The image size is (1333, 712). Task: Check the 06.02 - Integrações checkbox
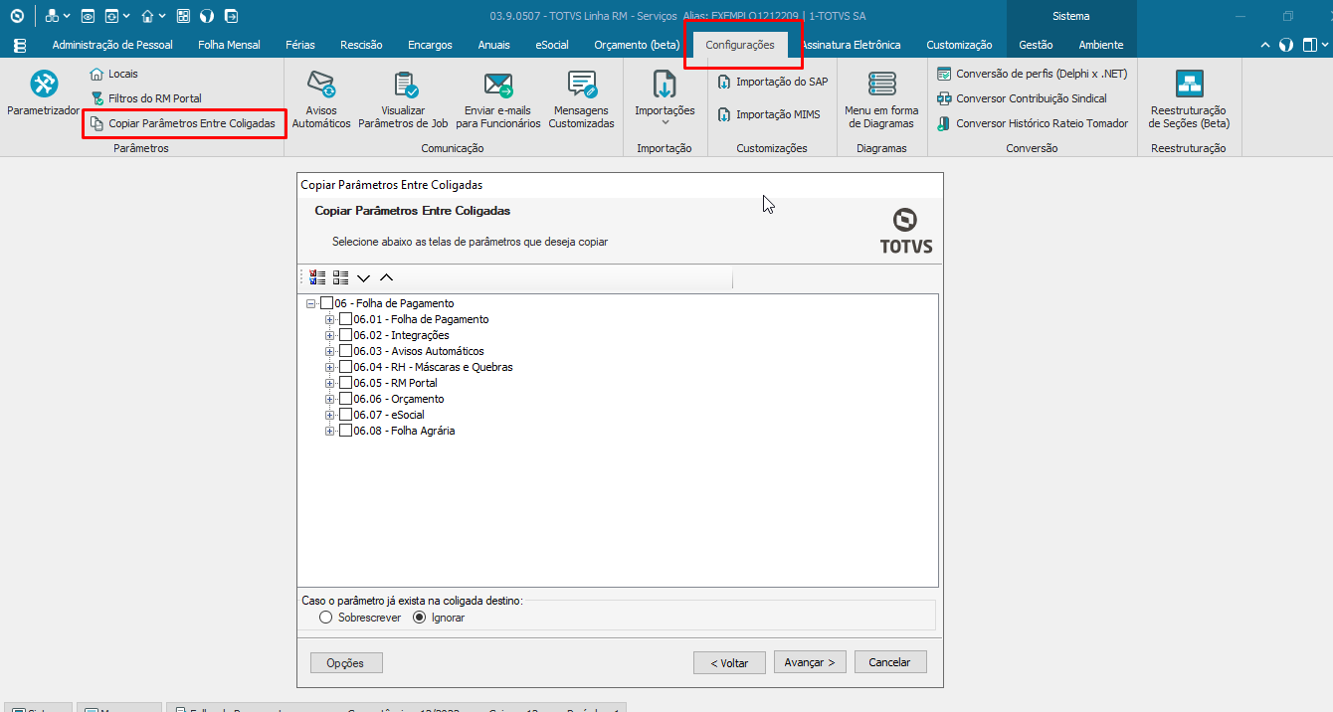click(345, 335)
